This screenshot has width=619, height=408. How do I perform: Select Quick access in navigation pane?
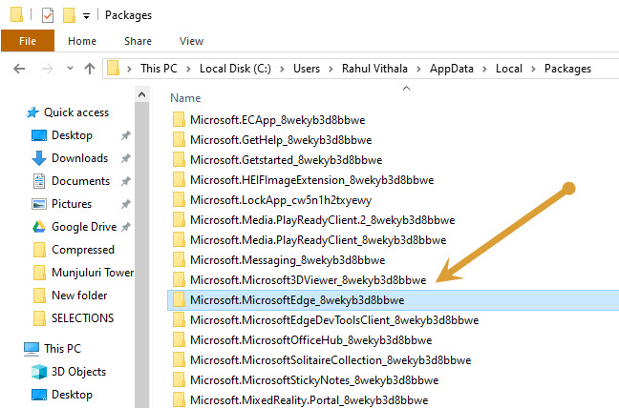point(68,112)
